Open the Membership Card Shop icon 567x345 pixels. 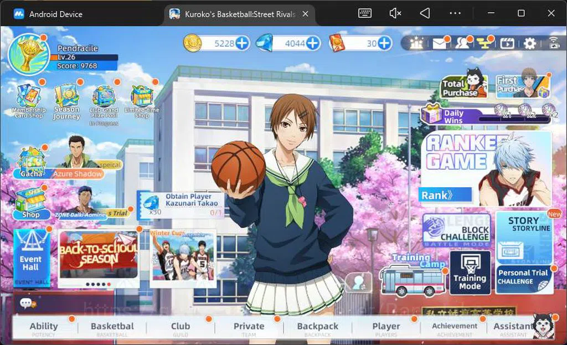click(29, 101)
